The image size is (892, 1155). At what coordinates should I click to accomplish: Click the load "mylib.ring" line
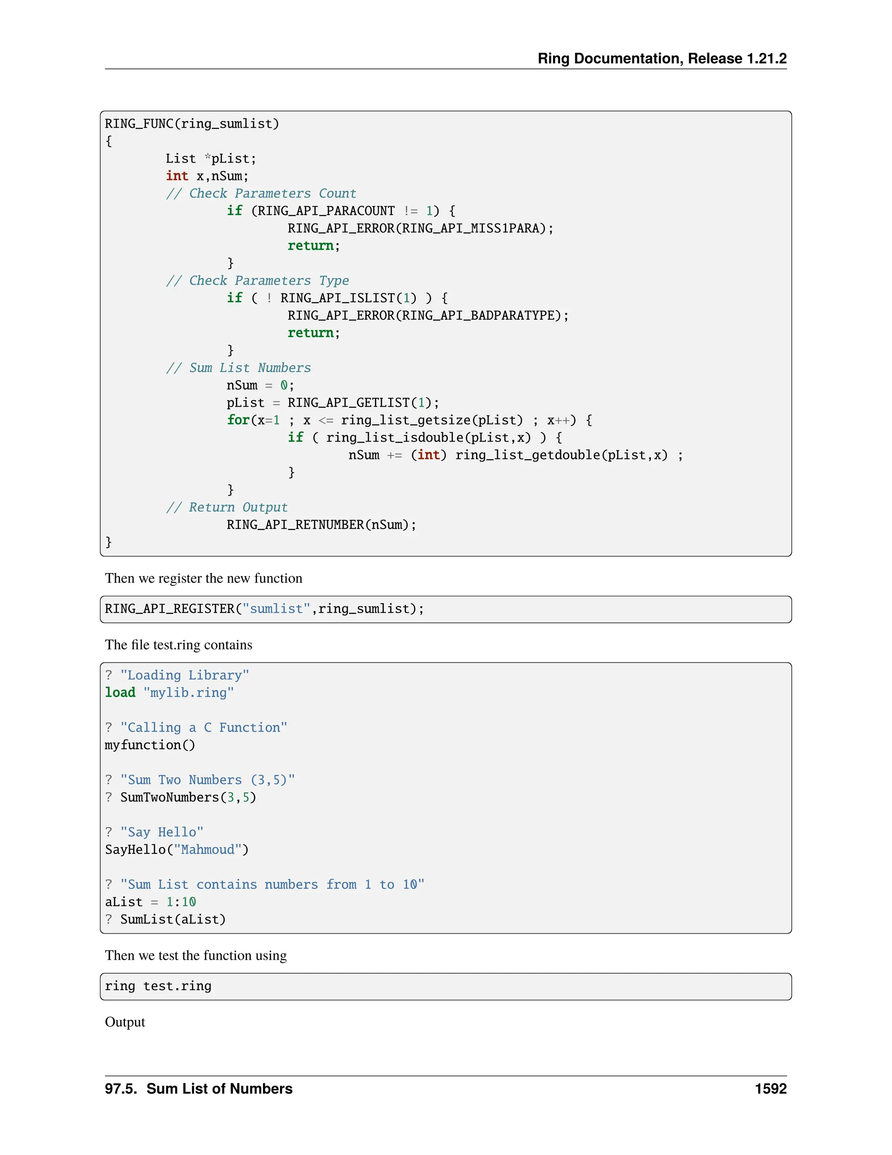(x=169, y=693)
